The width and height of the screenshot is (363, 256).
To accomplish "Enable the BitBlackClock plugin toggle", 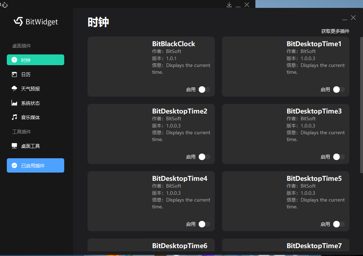I will point(204,90).
